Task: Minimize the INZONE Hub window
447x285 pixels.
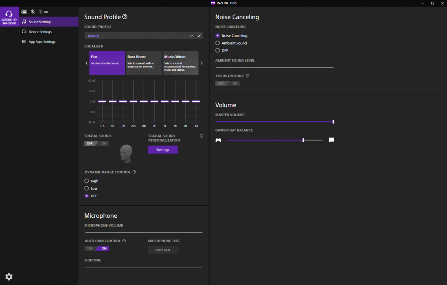Action: [423, 3]
